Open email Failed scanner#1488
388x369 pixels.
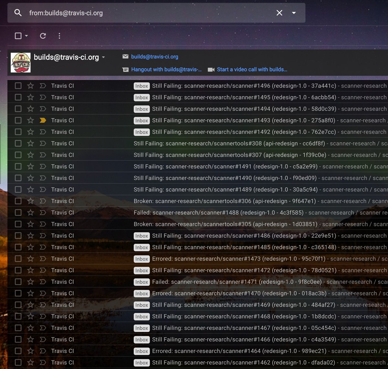(x=198, y=213)
